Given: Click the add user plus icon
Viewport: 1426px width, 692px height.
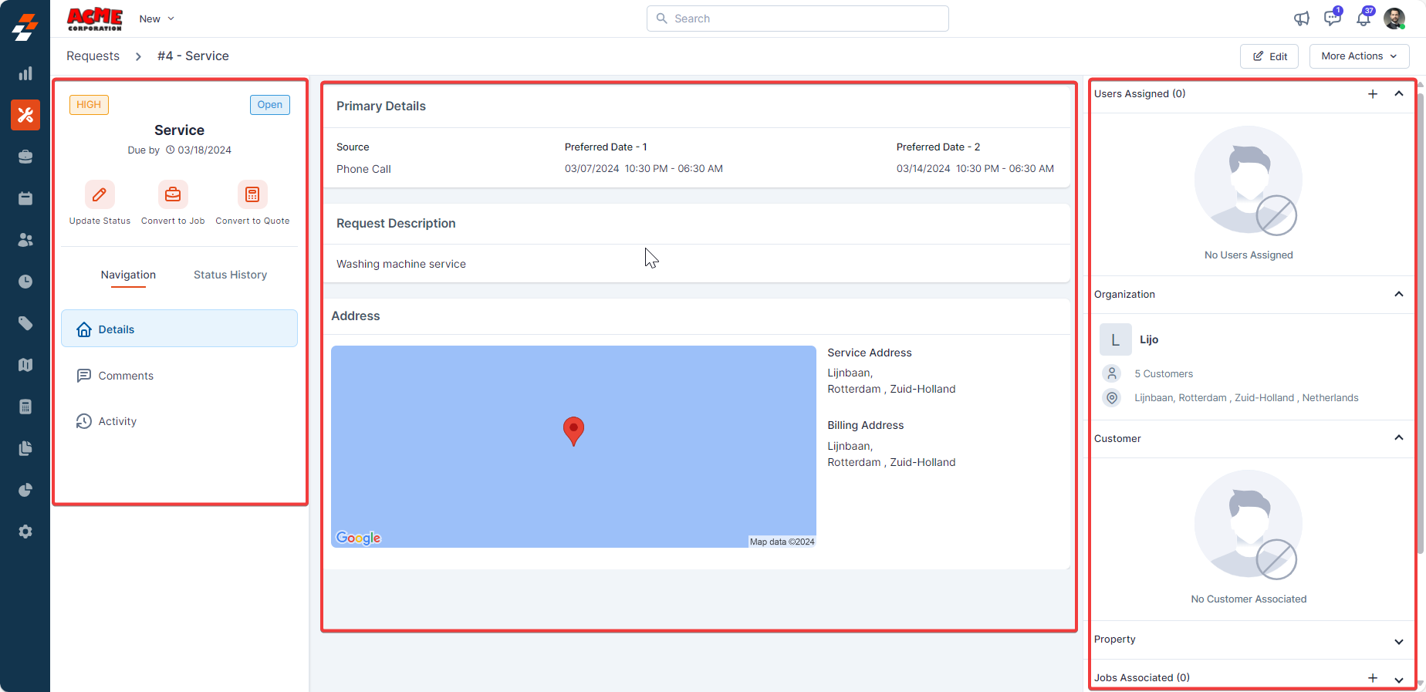Looking at the screenshot, I should [1373, 94].
